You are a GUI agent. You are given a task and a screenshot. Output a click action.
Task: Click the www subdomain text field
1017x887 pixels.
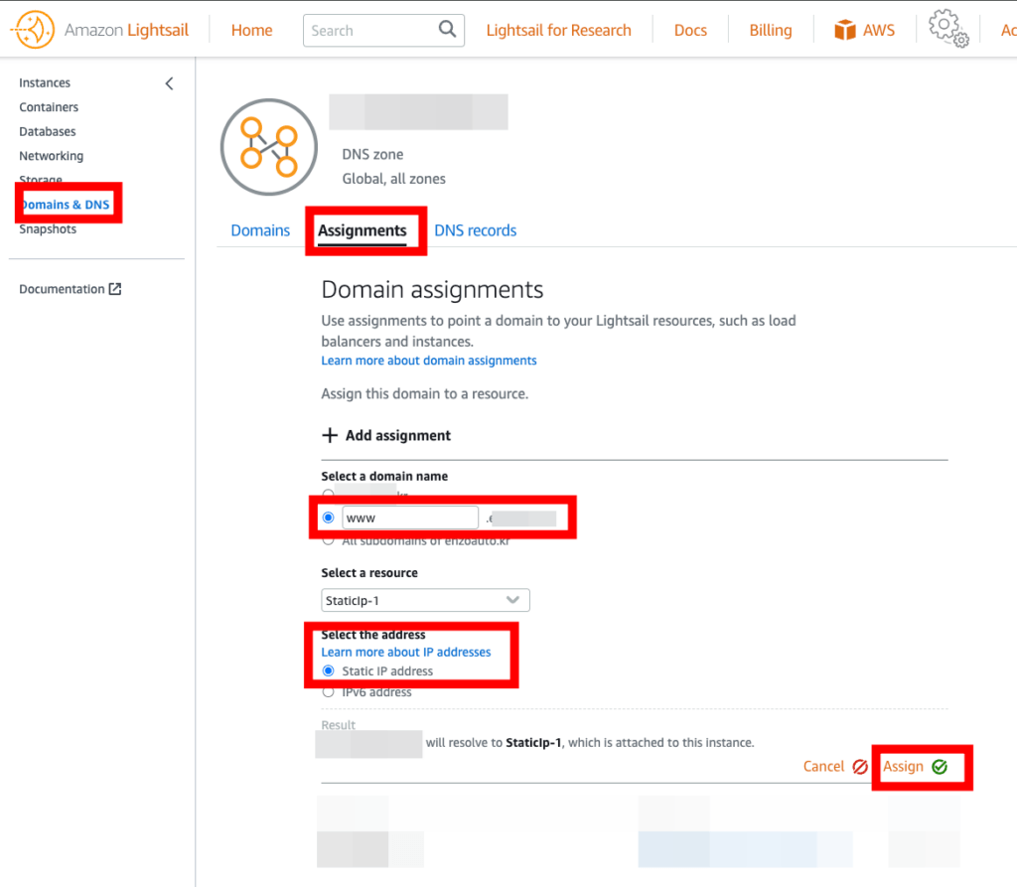410,517
